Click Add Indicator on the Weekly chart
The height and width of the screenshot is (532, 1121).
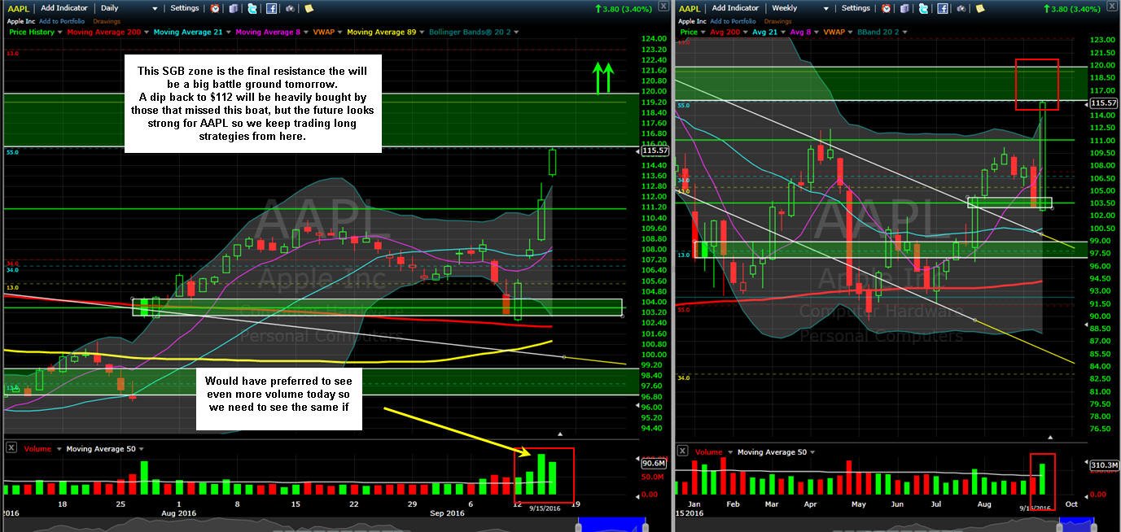tap(735, 8)
